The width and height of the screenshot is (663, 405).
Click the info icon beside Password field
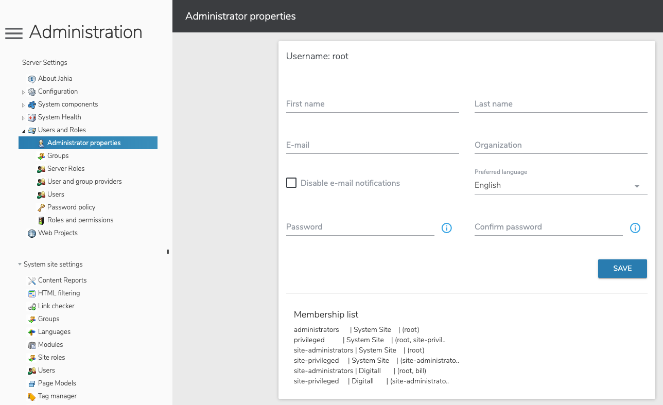point(447,228)
